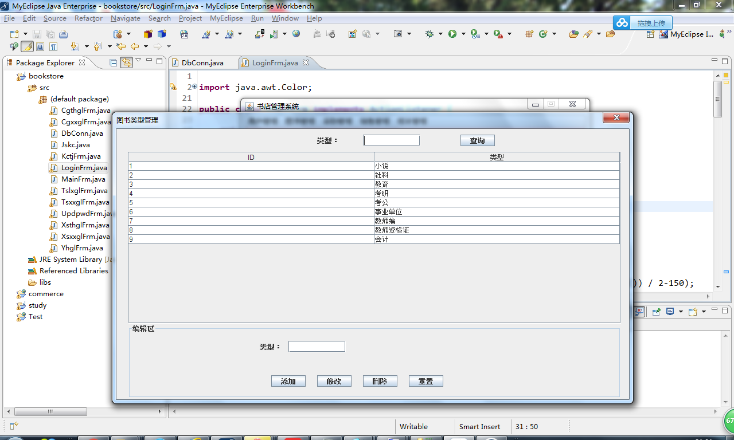Click the Debug bug icon

(x=430, y=34)
